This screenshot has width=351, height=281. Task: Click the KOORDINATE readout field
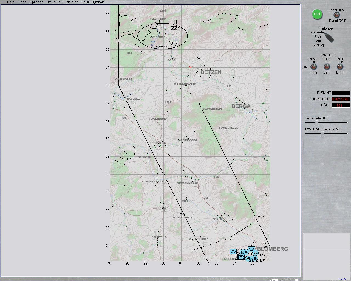pos(341,99)
